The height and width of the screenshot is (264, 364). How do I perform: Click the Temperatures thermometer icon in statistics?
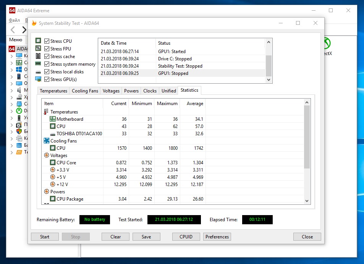[46, 112]
